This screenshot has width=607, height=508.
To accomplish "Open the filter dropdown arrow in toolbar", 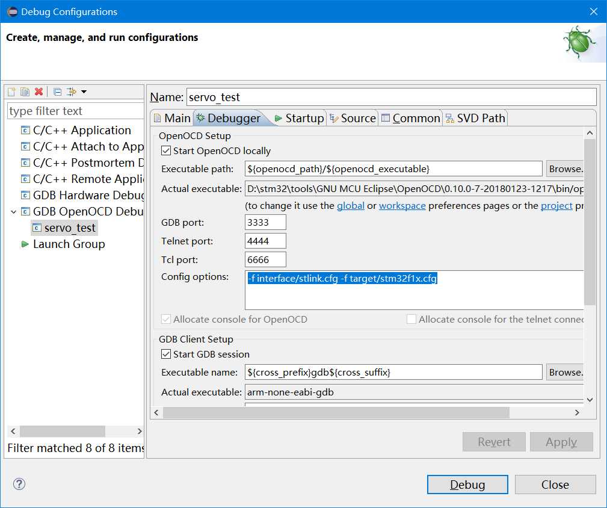I will click(84, 91).
